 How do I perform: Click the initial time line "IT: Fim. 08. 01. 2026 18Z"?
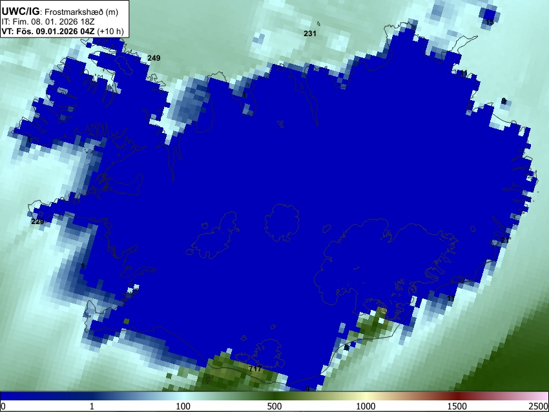click(48, 22)
